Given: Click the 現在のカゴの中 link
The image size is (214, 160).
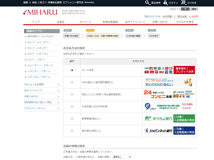Looking at the screenshot, I should point(152,16).
